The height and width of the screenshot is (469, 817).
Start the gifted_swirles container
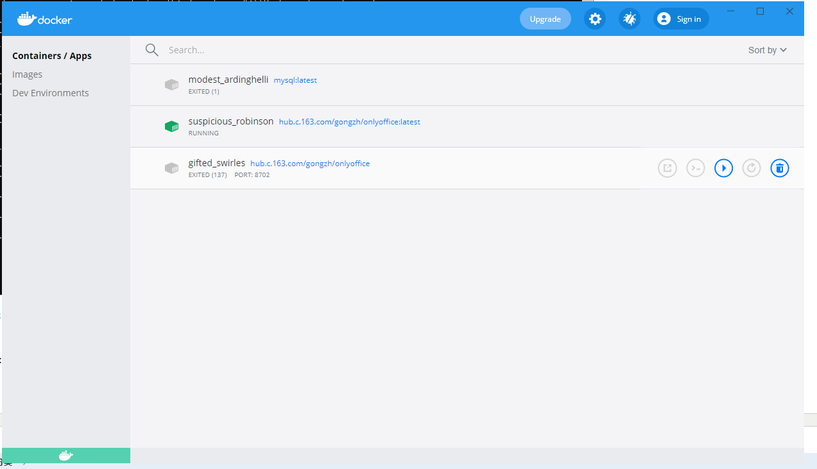point(724,168)
